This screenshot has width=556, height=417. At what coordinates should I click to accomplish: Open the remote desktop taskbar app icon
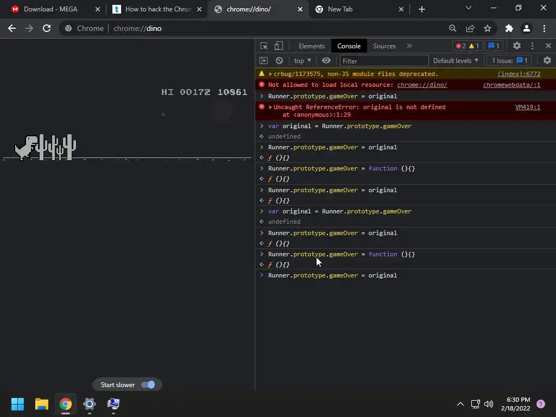[113, 404]
